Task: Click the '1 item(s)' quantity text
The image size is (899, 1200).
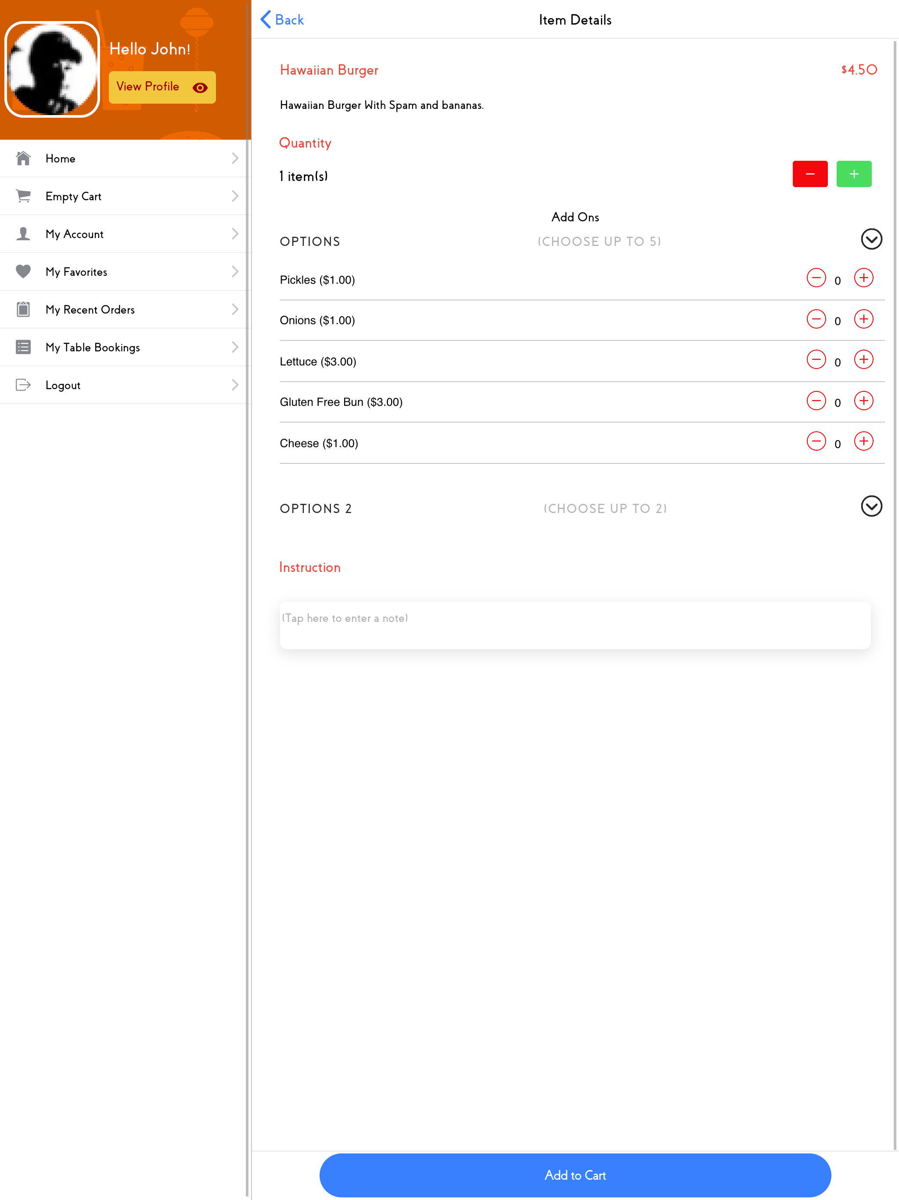Action: (304, 176)
